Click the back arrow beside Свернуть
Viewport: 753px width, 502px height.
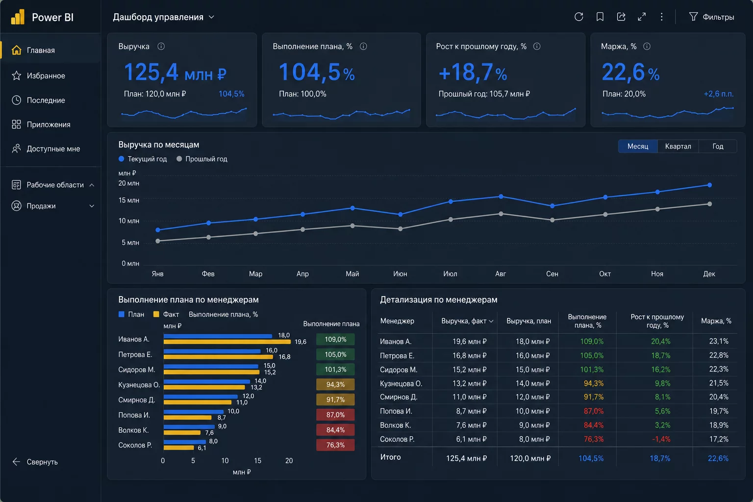[16, 462]
